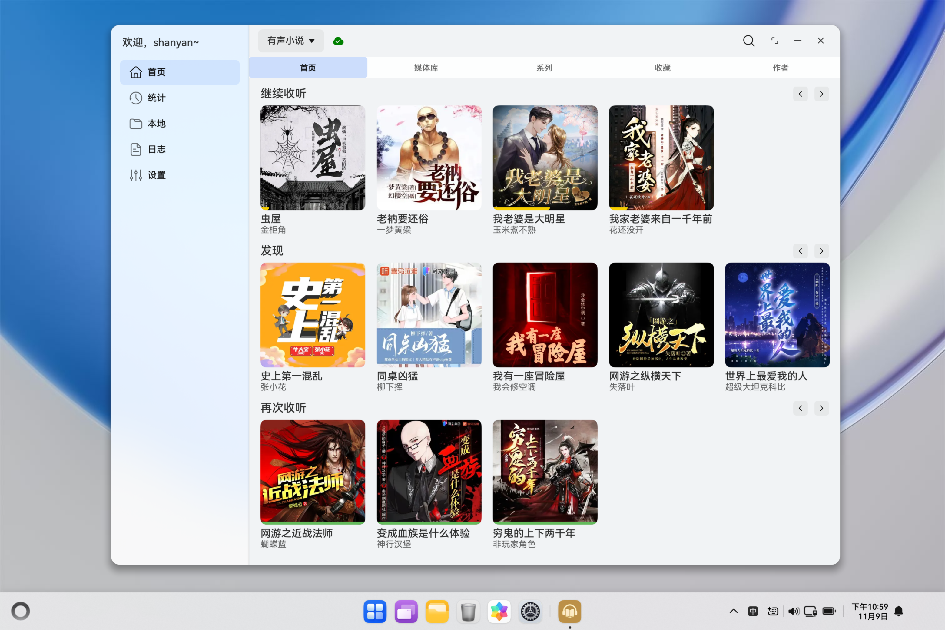The height and width of the screenshot is (630, 945).
Task: Page 继续收听 row to the next items
Action: (821, 94)
